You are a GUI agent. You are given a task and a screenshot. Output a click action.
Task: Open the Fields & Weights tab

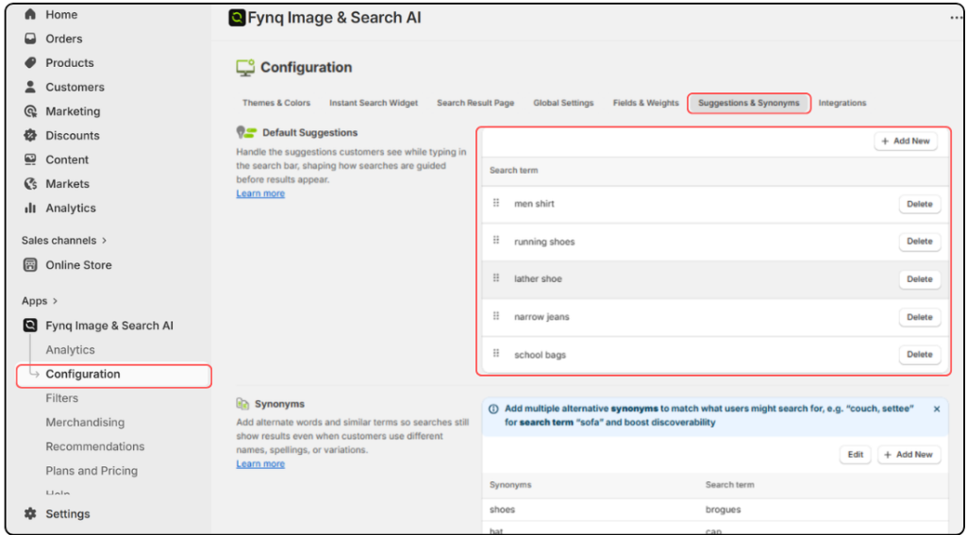click(645, 103)
